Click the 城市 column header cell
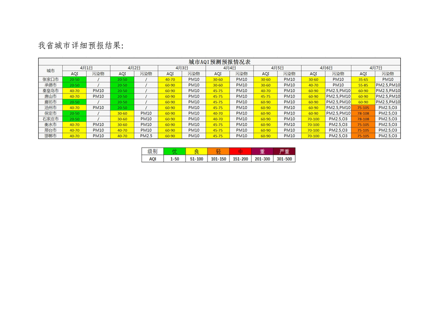 [x=50, y=71]
